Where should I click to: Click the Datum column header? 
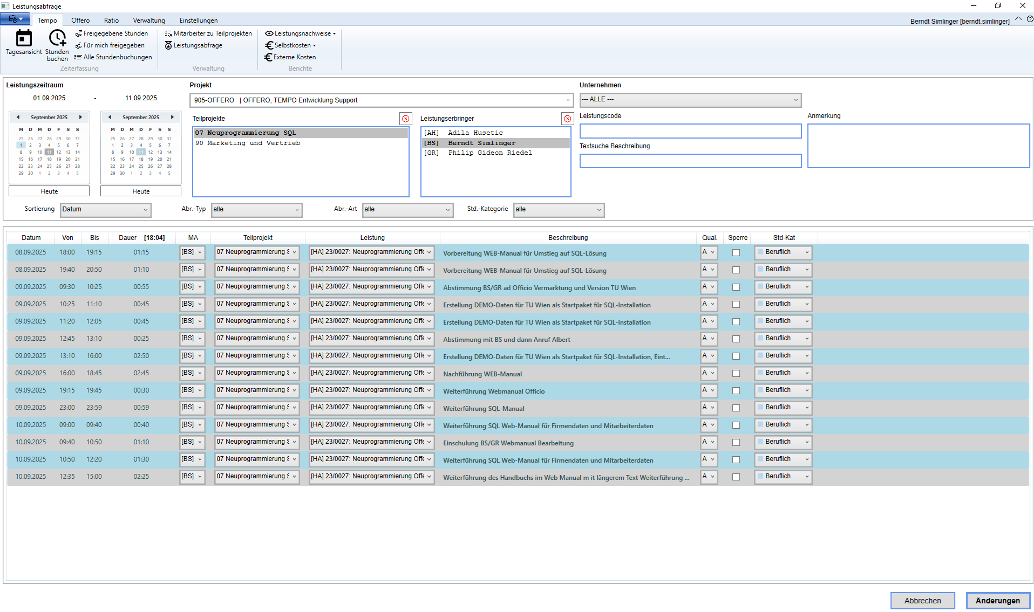click(31, 238)
